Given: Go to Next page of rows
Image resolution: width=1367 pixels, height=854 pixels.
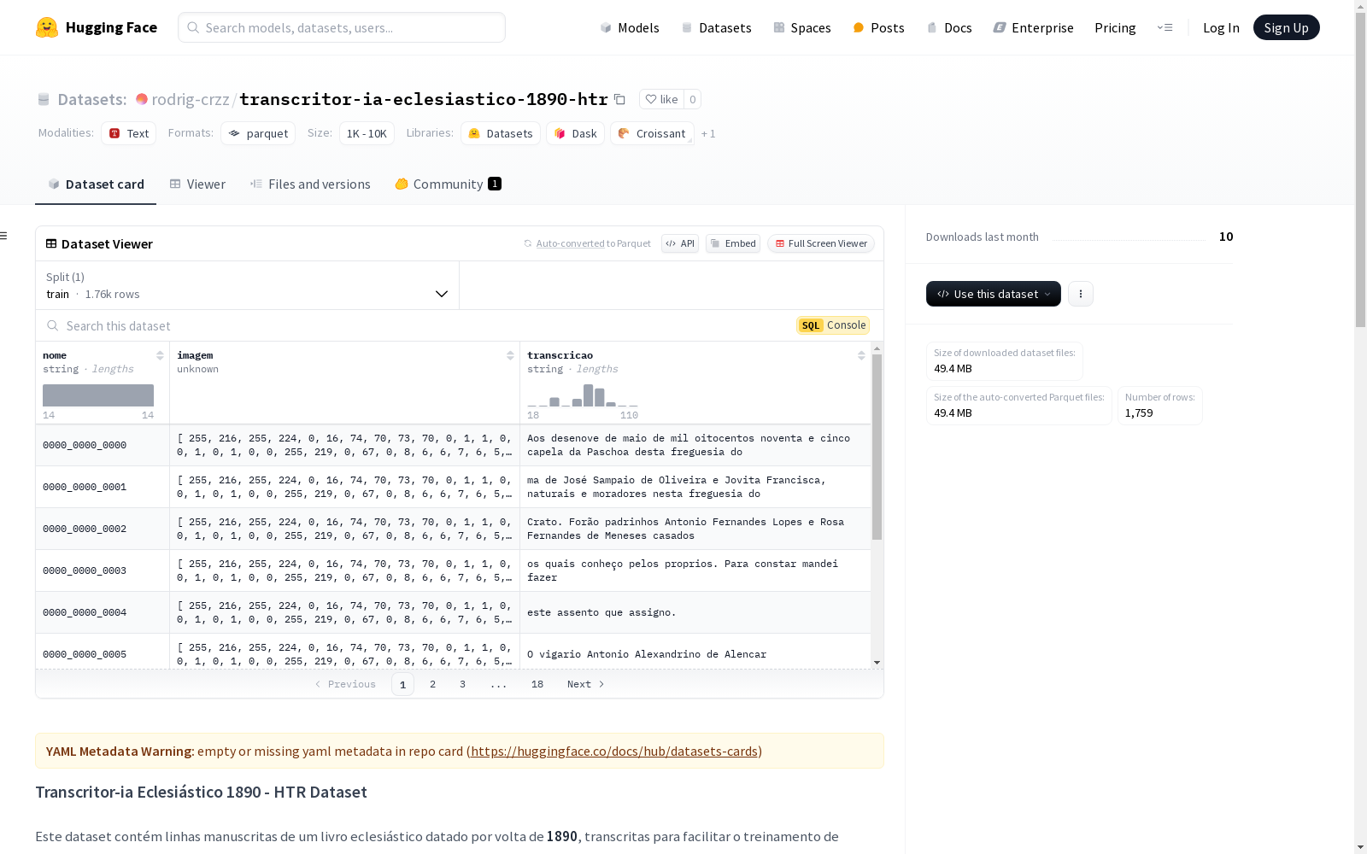Looking at the screenshot, I should 586,684.
